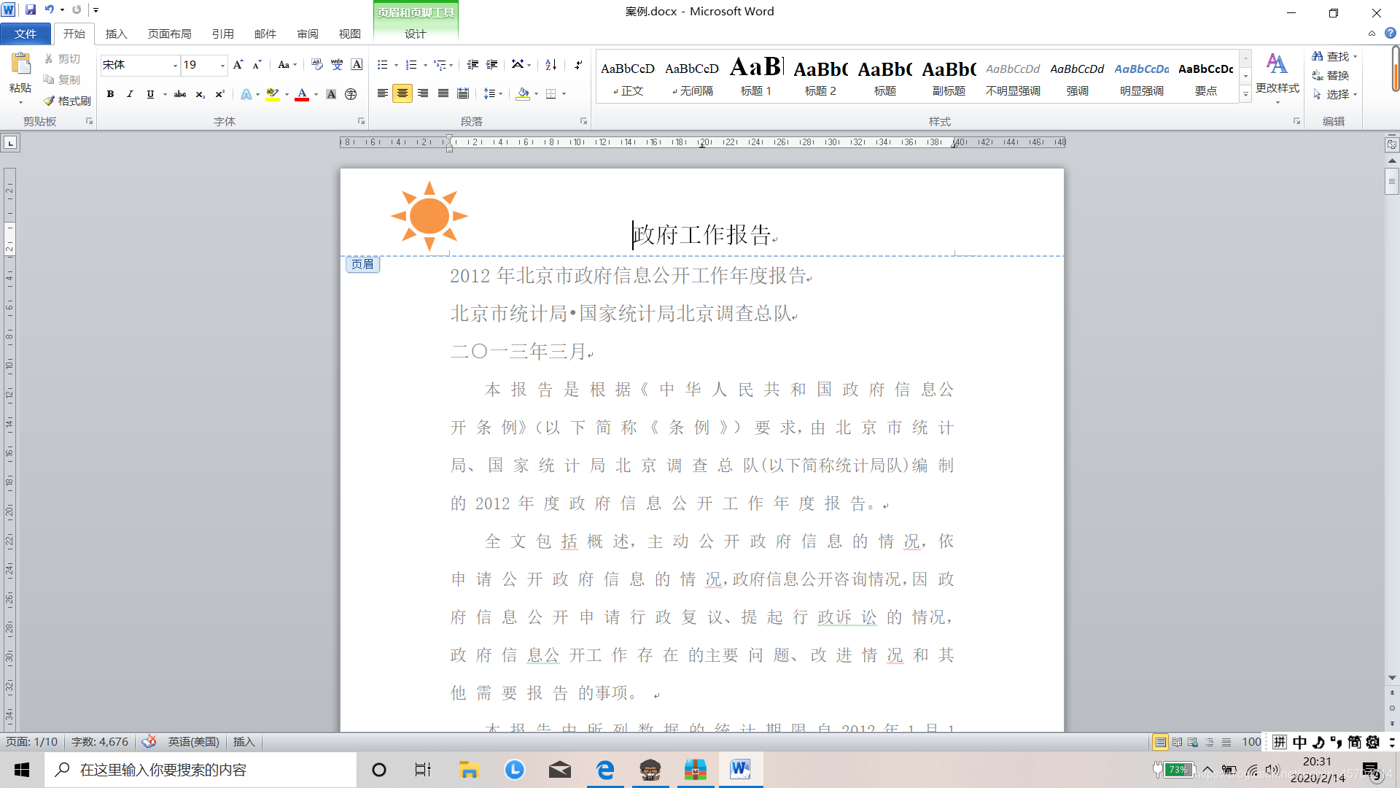Screen dimensions: 1400x788
Task: Expand the styles gallery list
Action: (1245, 94)
